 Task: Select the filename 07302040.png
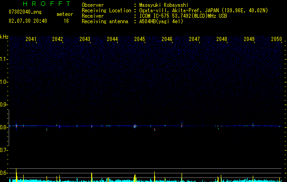pyautogui.click(x=25, y=12)
